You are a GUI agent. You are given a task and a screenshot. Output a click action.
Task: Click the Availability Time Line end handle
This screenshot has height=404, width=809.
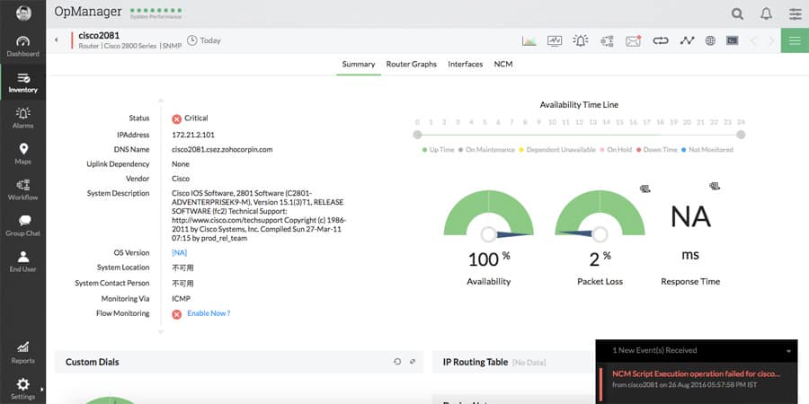(741, 135)
